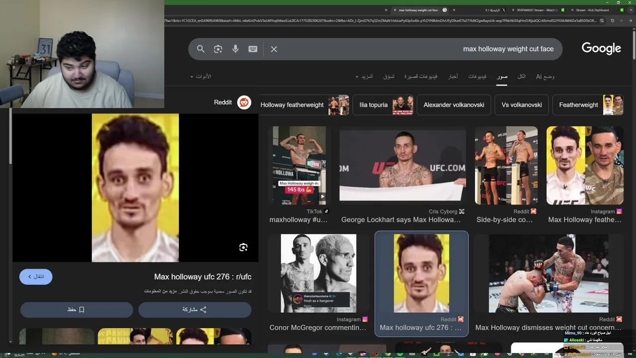Clear the search query with X

274,49
